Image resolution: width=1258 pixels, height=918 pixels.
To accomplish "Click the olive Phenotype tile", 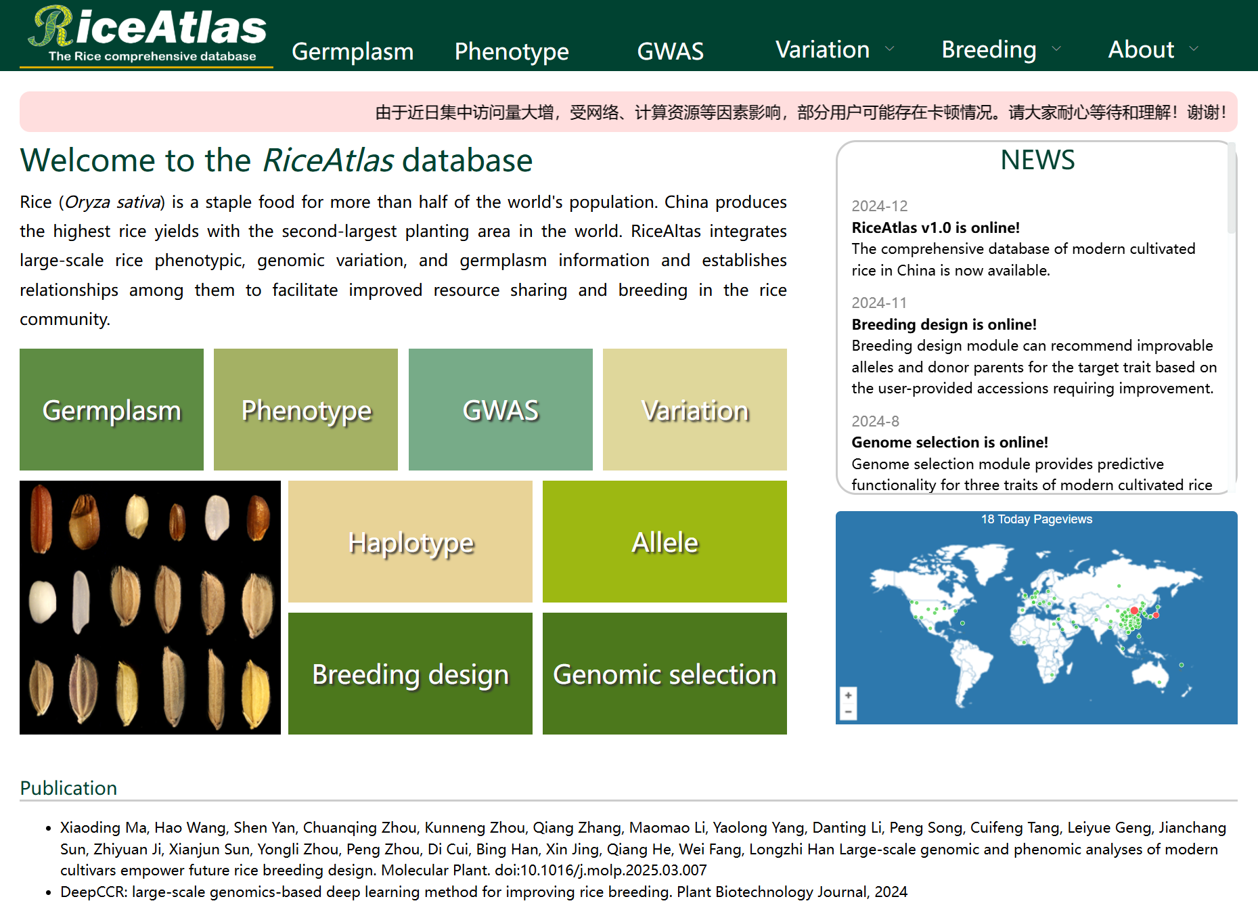I will pyautogui.click(x=306, y=410).
